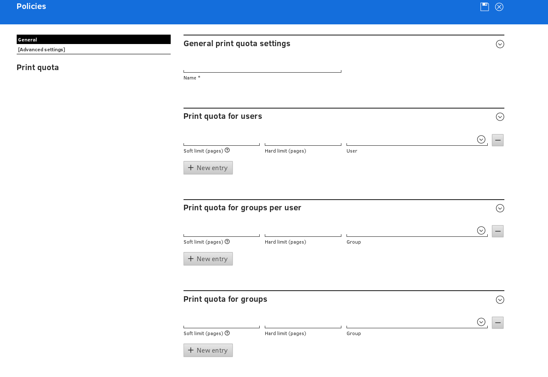Show help for groups per user Soft limit

(x=227, y=242)
